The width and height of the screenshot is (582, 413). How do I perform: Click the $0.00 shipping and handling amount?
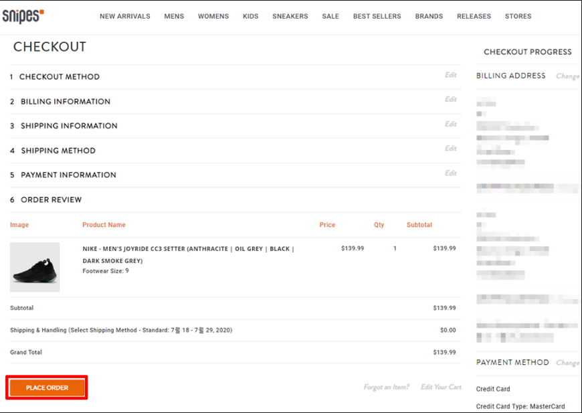pos(448,330)
